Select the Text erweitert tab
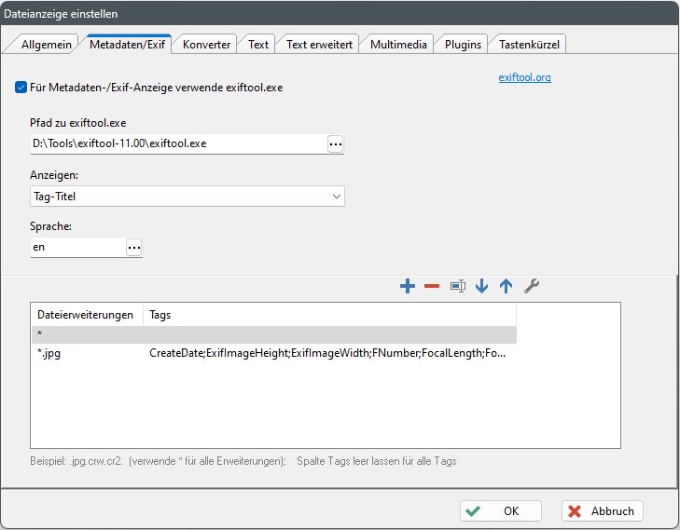Image resolution: width=680 pixels, height=530 pixels. point(319,44)
